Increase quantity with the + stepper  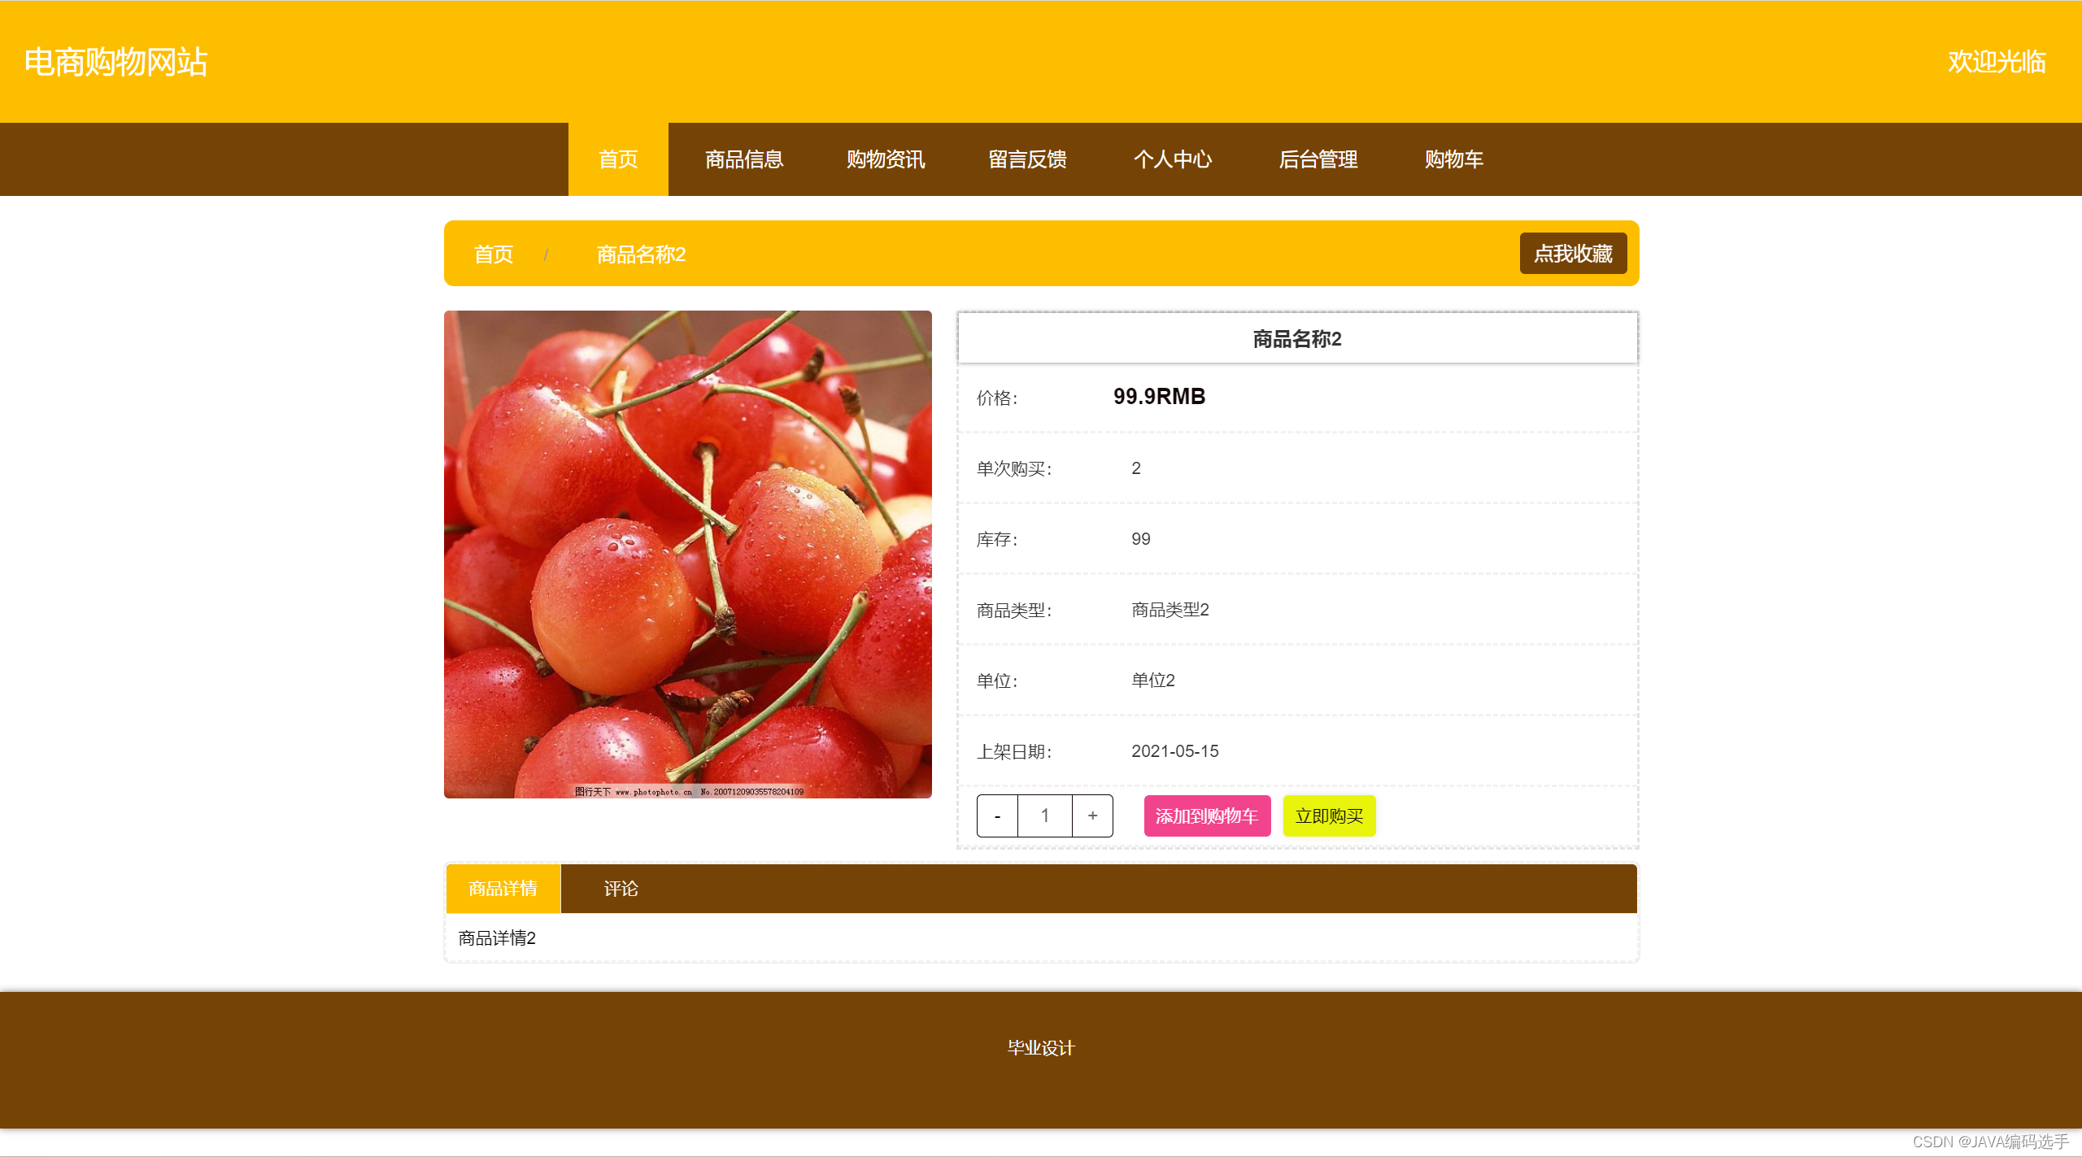(1092, 816)
